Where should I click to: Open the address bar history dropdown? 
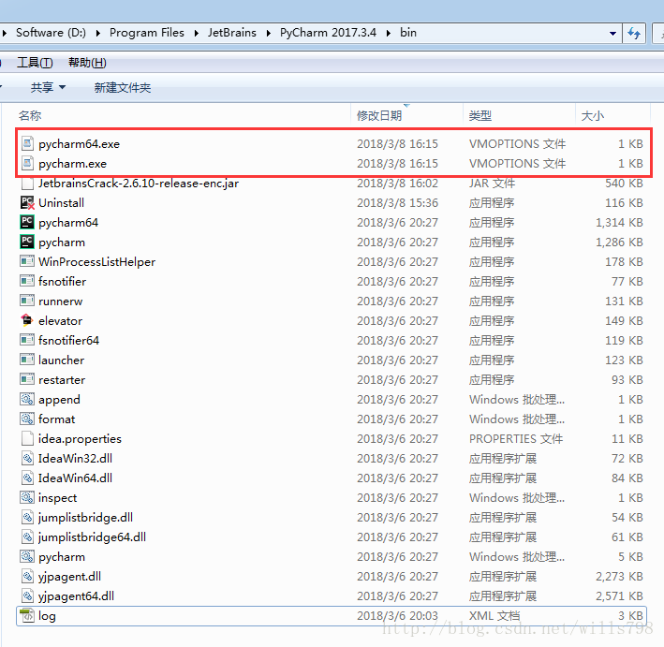[612, 33]
